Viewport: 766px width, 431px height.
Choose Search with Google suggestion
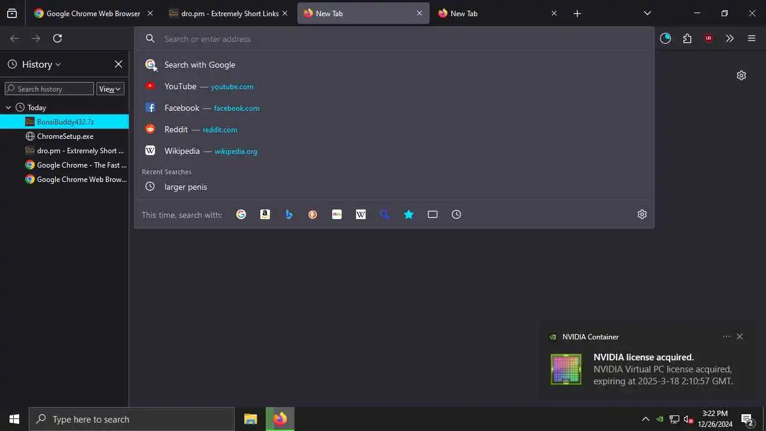coord(394,65)
